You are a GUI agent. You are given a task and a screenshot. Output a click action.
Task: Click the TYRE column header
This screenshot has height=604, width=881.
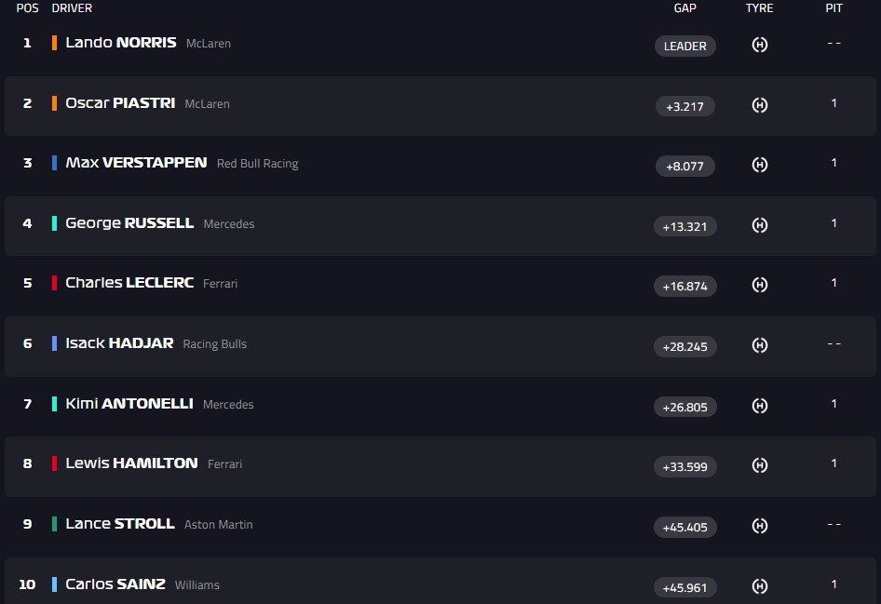coord(759,8)
